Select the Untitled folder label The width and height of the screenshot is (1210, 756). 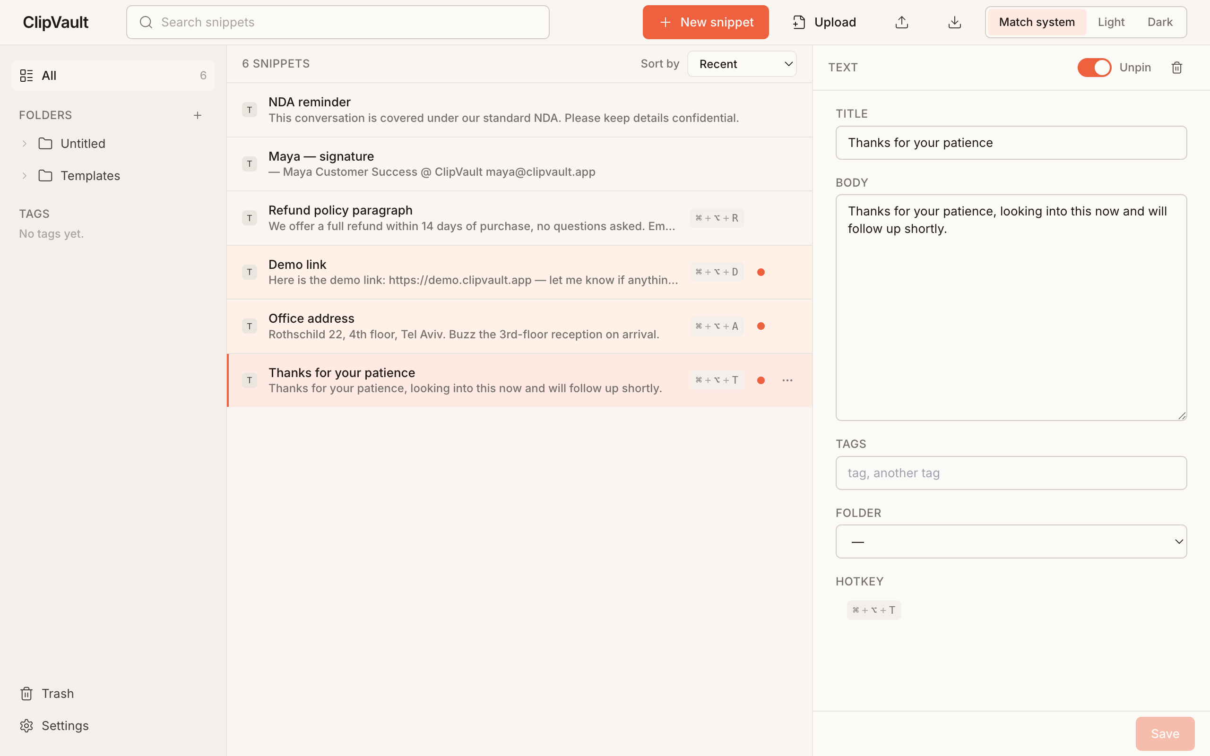click(x=83, y=144)
